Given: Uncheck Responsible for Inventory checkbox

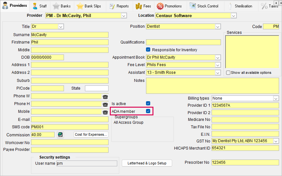Looking at the screenshot, I should pos(148,50).
